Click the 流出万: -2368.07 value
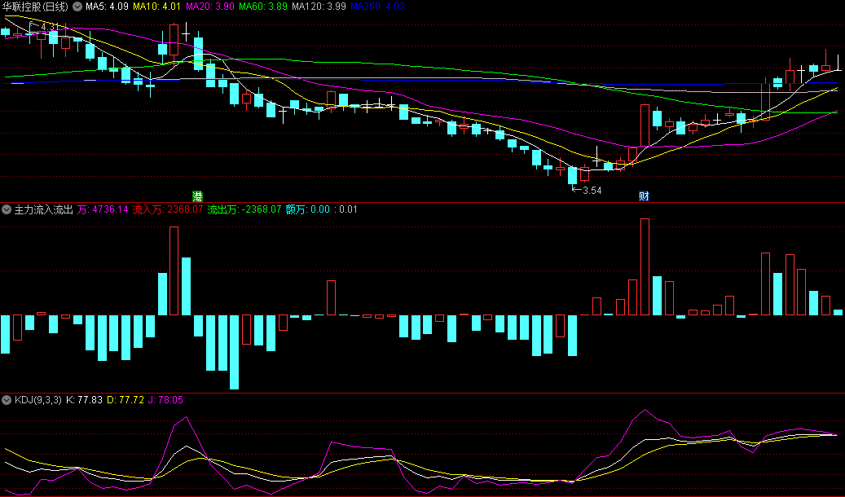The height and width of the screenshot is (497, 845). point(244,209)
